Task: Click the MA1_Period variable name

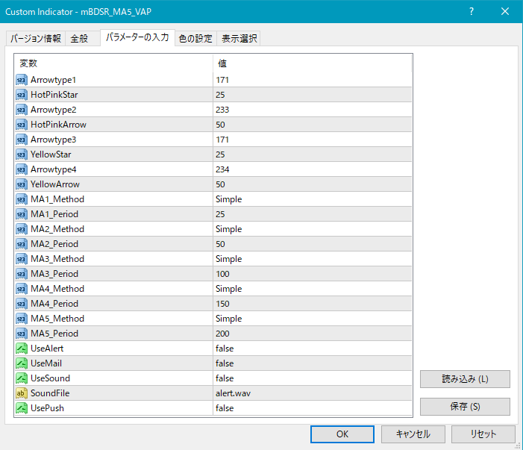Action: click(x=54, y=214)
